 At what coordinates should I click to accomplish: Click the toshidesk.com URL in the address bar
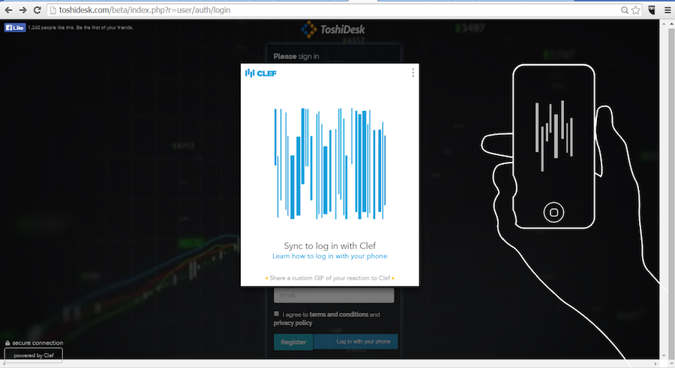click(145, 10)
